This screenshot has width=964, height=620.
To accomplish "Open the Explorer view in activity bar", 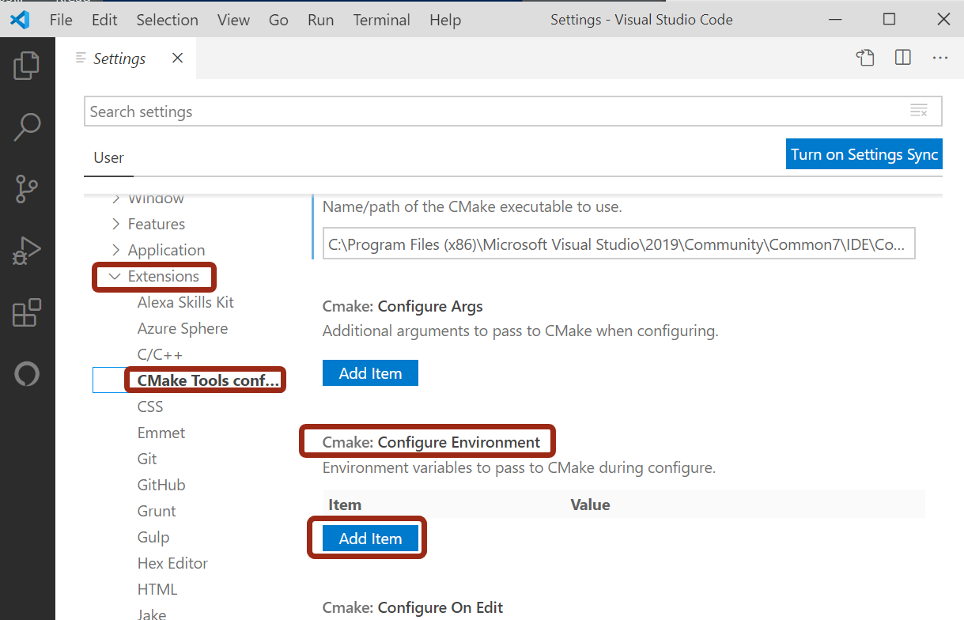I will click(27, 66).
